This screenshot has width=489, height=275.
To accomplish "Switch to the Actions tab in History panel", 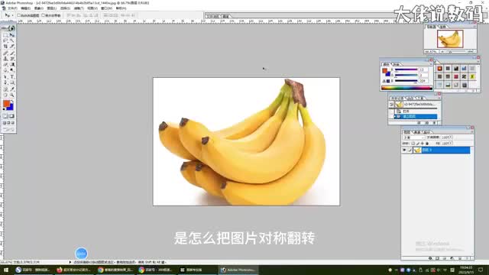I will [410, 99].
